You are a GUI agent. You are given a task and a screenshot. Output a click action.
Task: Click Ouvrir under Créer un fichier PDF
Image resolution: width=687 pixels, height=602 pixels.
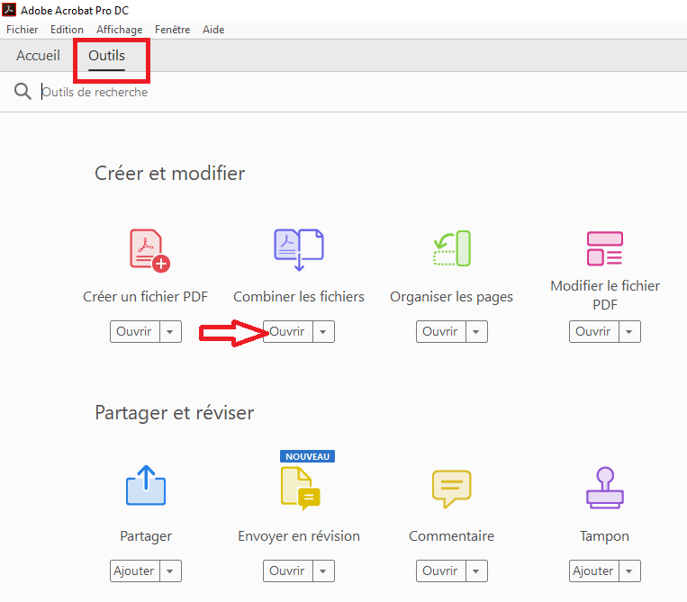coord(135,331)
